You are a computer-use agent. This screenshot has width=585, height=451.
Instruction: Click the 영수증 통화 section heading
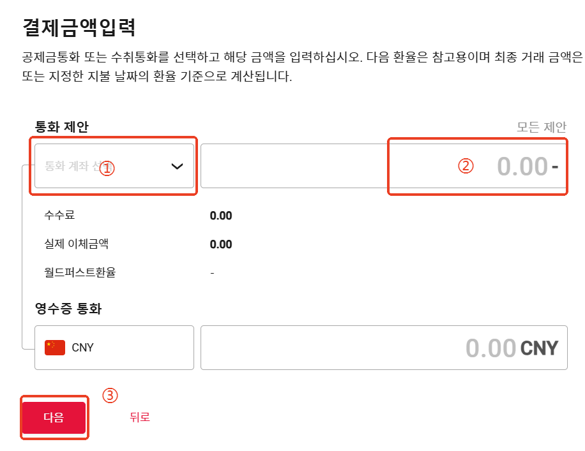click(68, 309)
